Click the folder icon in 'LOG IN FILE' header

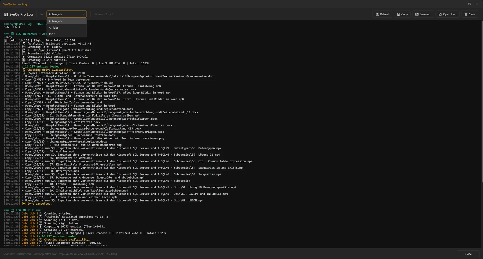pos(12,210)
